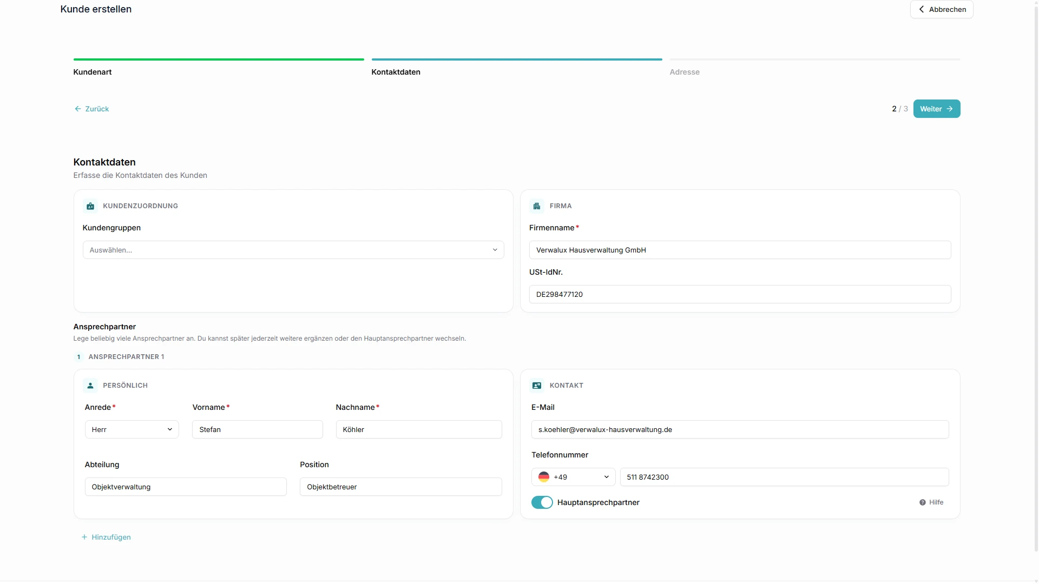Click the USt-IdNr. input field
The height and width of the screenshot is (584, 1039).
[x=740, y=294]
